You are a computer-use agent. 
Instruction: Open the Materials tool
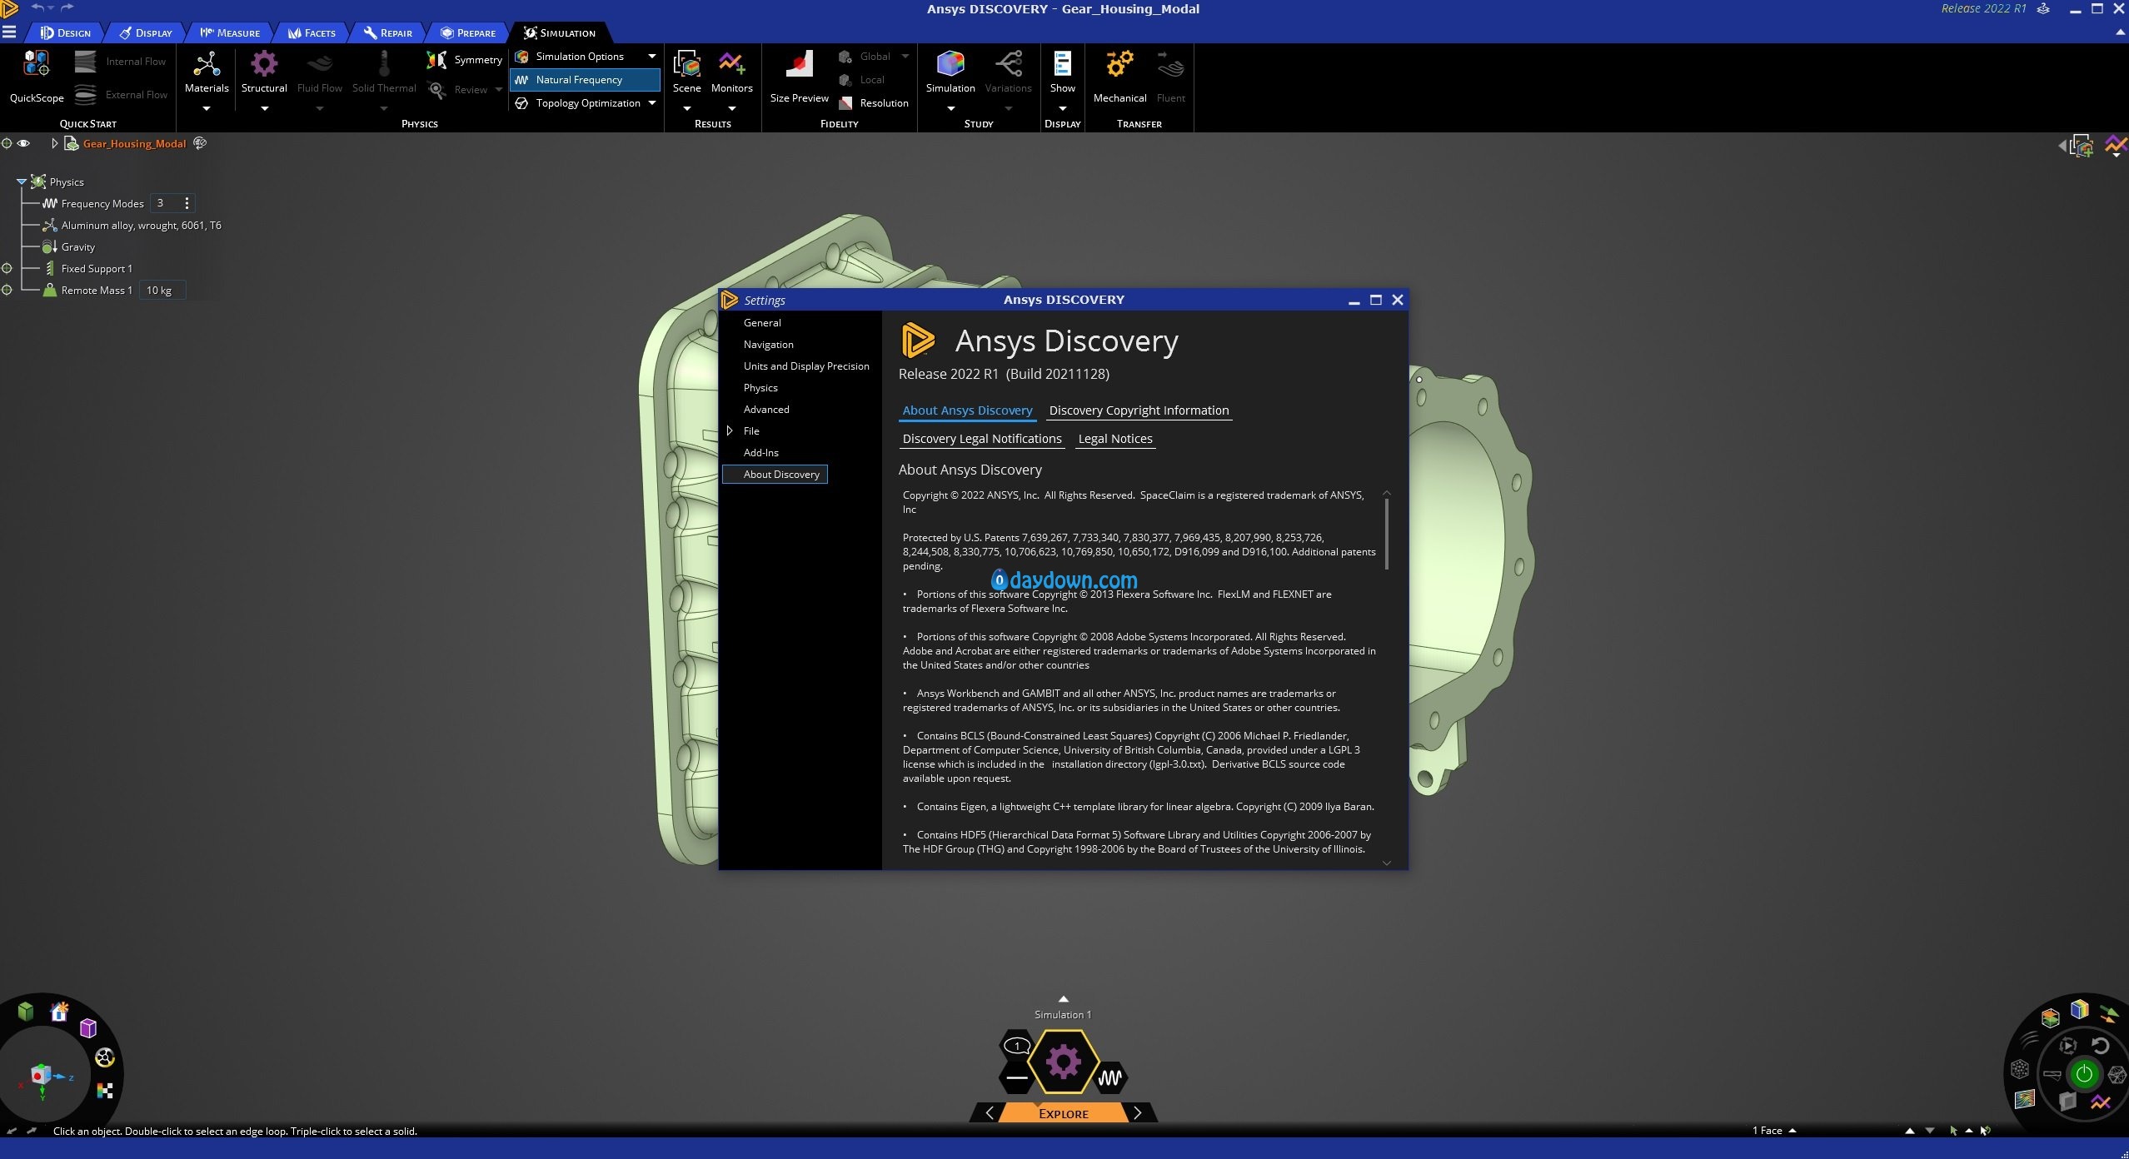(206, 64)
